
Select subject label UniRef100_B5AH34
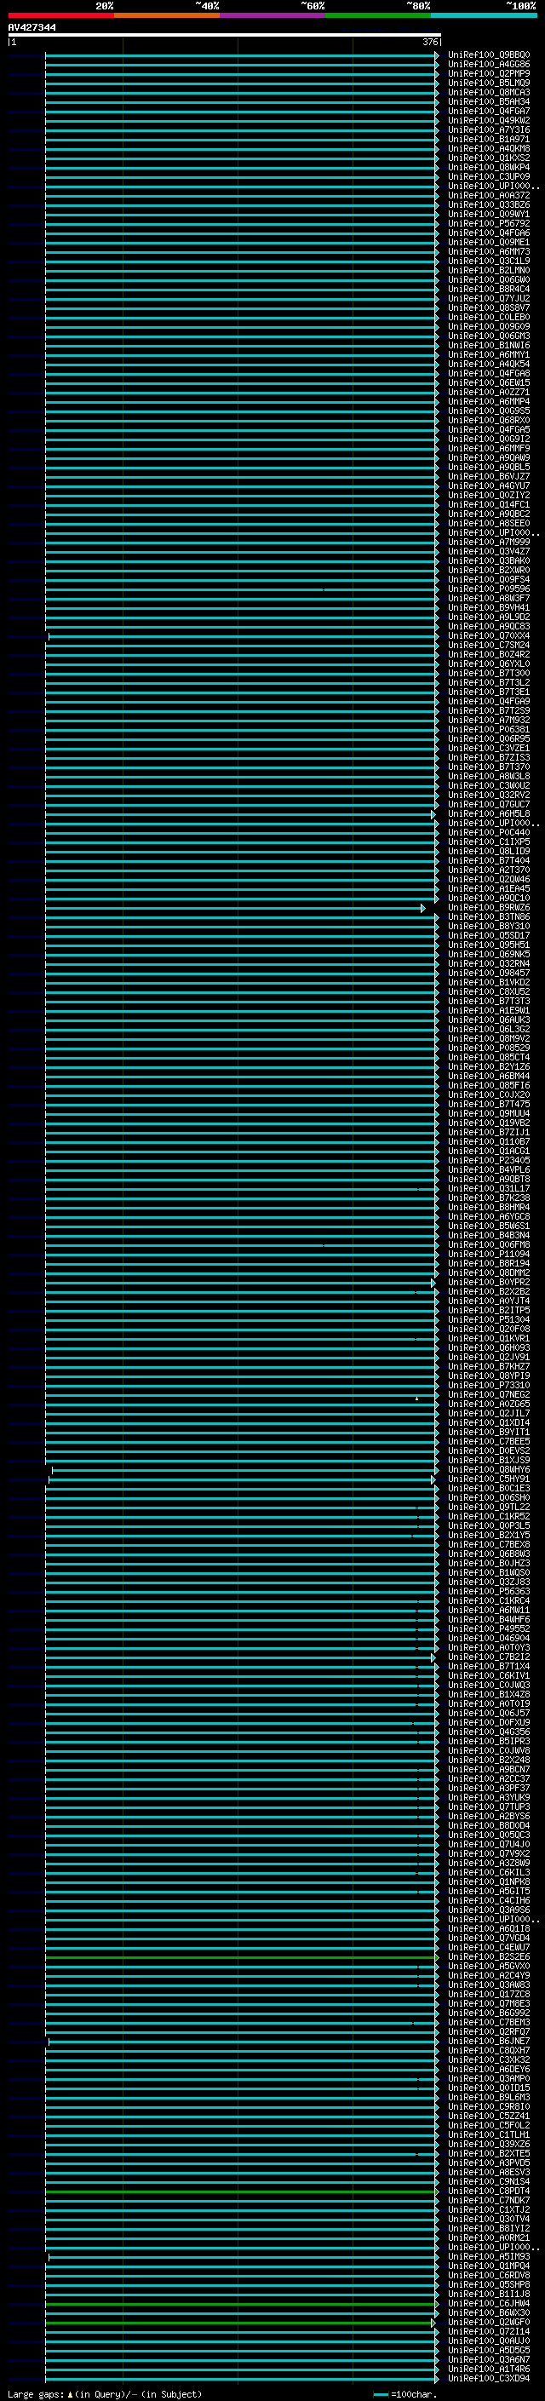pos(489,101)
